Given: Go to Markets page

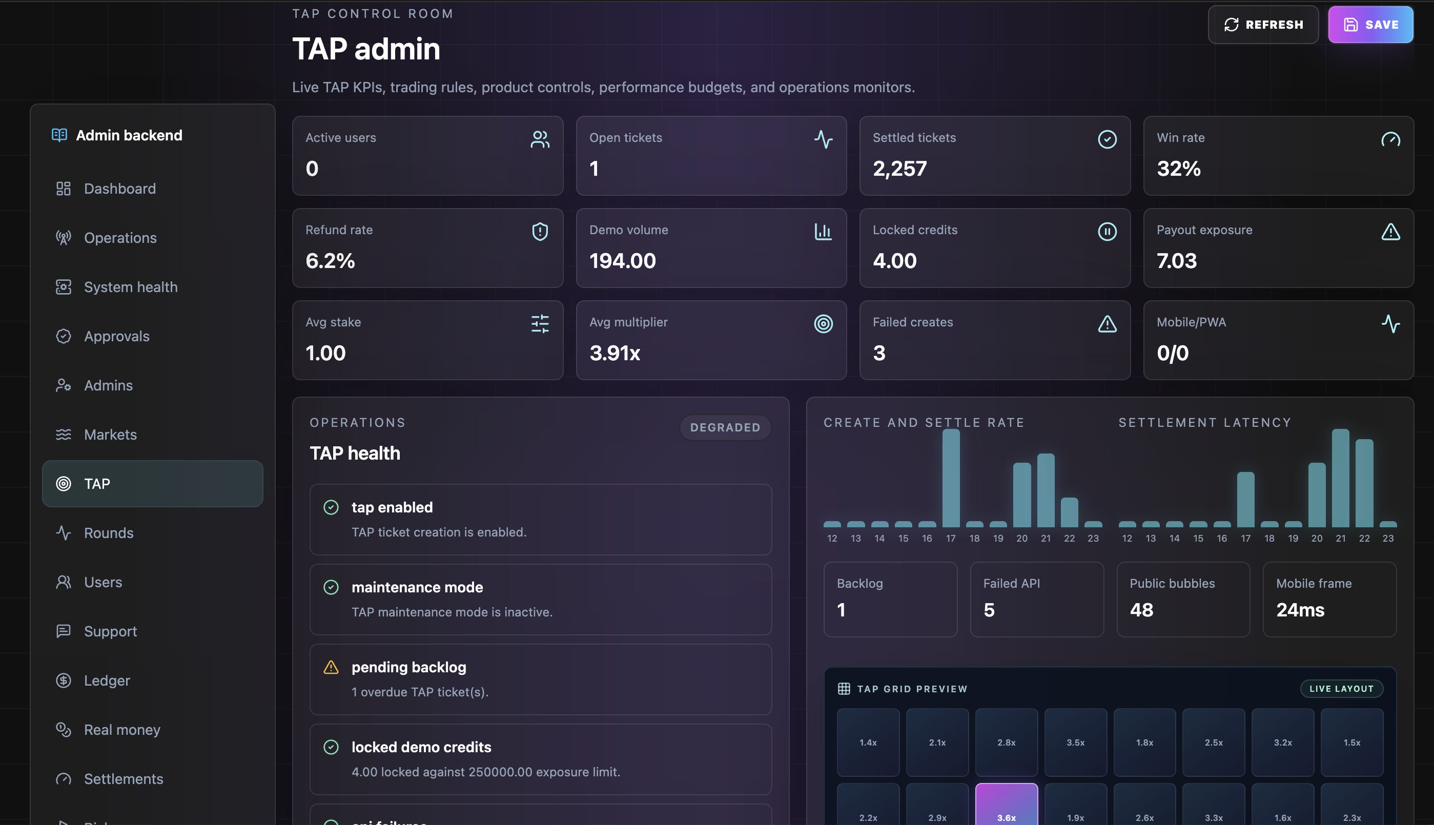Looking at the screenshot, I should [152, 435].
